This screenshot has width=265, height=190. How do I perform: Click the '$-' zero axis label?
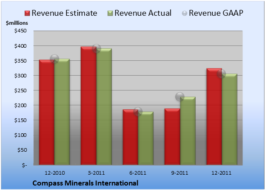coord(24,165)
